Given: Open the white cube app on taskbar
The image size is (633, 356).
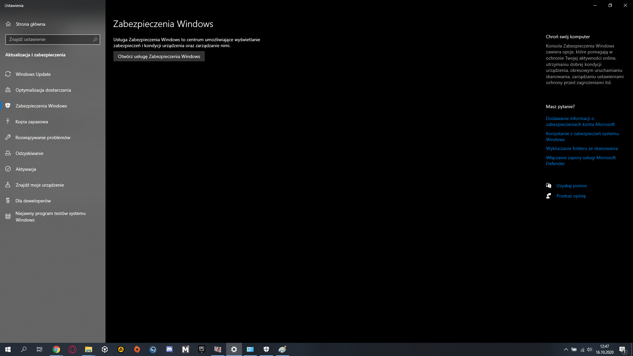Looking at the screenshot, I should coord(105,349).
